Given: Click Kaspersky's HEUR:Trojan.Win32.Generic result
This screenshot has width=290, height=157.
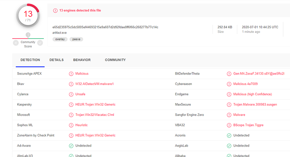Looking at the screenshot, I should [95, 105].
